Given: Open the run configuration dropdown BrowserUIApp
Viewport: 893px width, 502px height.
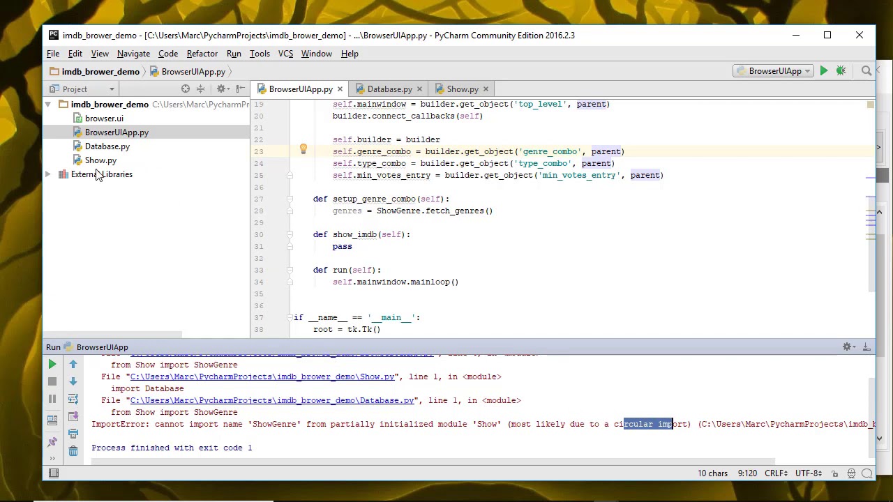Looking at the screenshot, I should point(773,71).
